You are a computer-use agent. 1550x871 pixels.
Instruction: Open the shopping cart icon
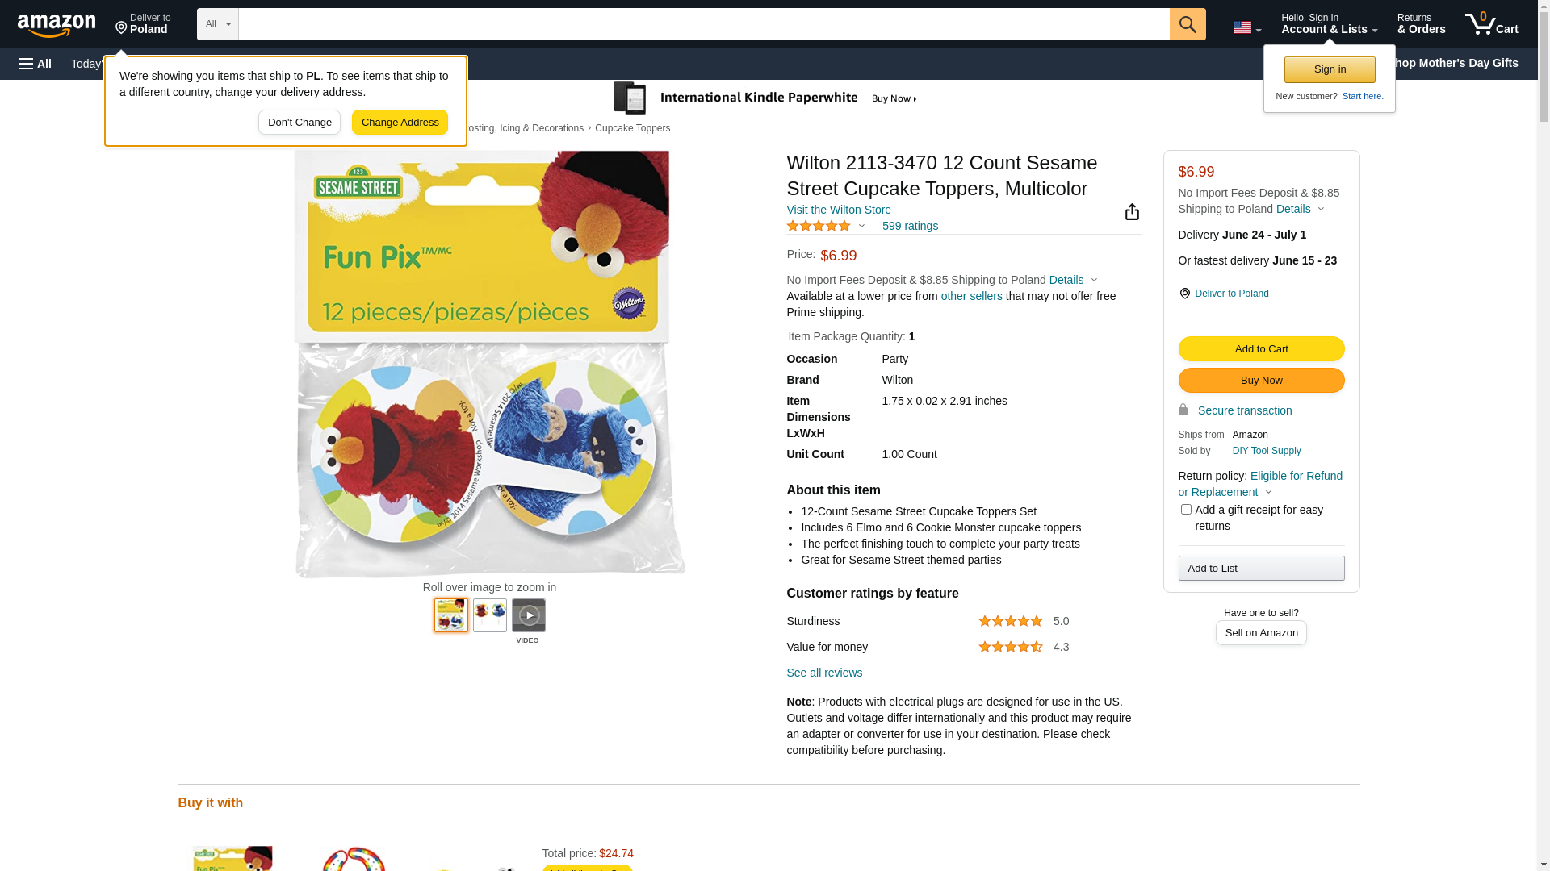tap(1492, 24)
